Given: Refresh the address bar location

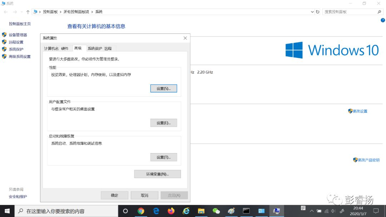Looking at the screenshot, I should click(x=318, y=12).
